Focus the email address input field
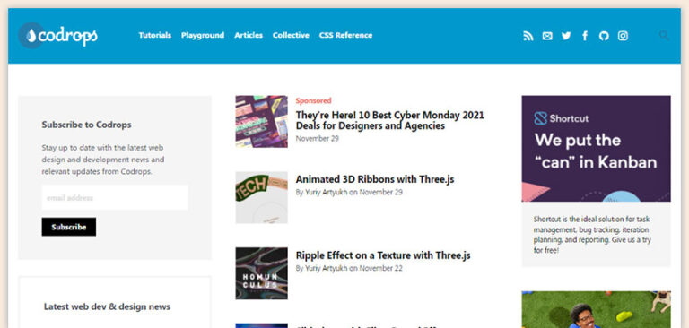This screenshot has width=689, height=328. (115, 197)
